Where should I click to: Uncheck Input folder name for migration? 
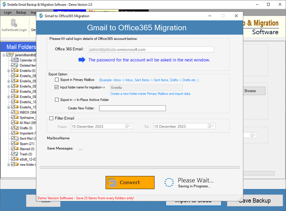click(x=57, y=87)
